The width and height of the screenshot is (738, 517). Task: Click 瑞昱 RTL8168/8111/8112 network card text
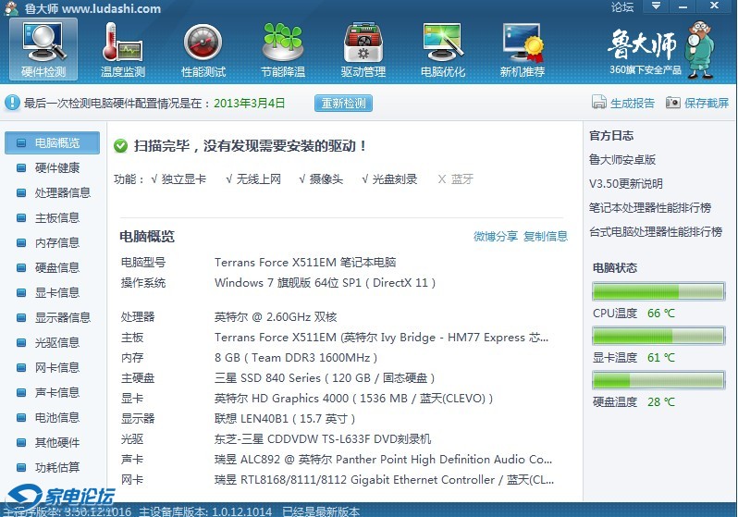pyautogui.click(x=385, y=480)
